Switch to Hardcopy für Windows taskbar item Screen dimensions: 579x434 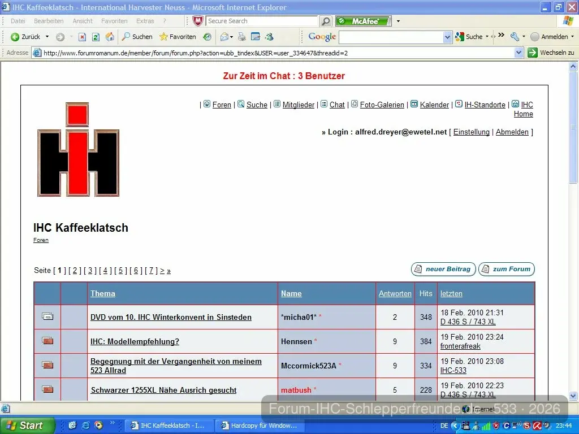pos(260,426)
